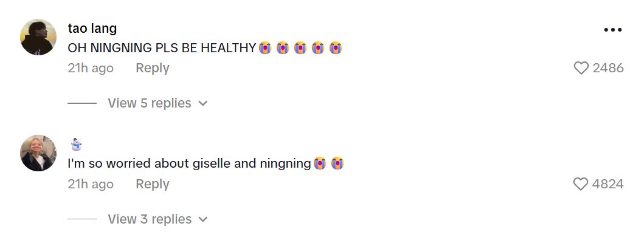Click the chevron beside View 5 replies
The width and height of the screenshot is (630, 243).
coord(203,104)
